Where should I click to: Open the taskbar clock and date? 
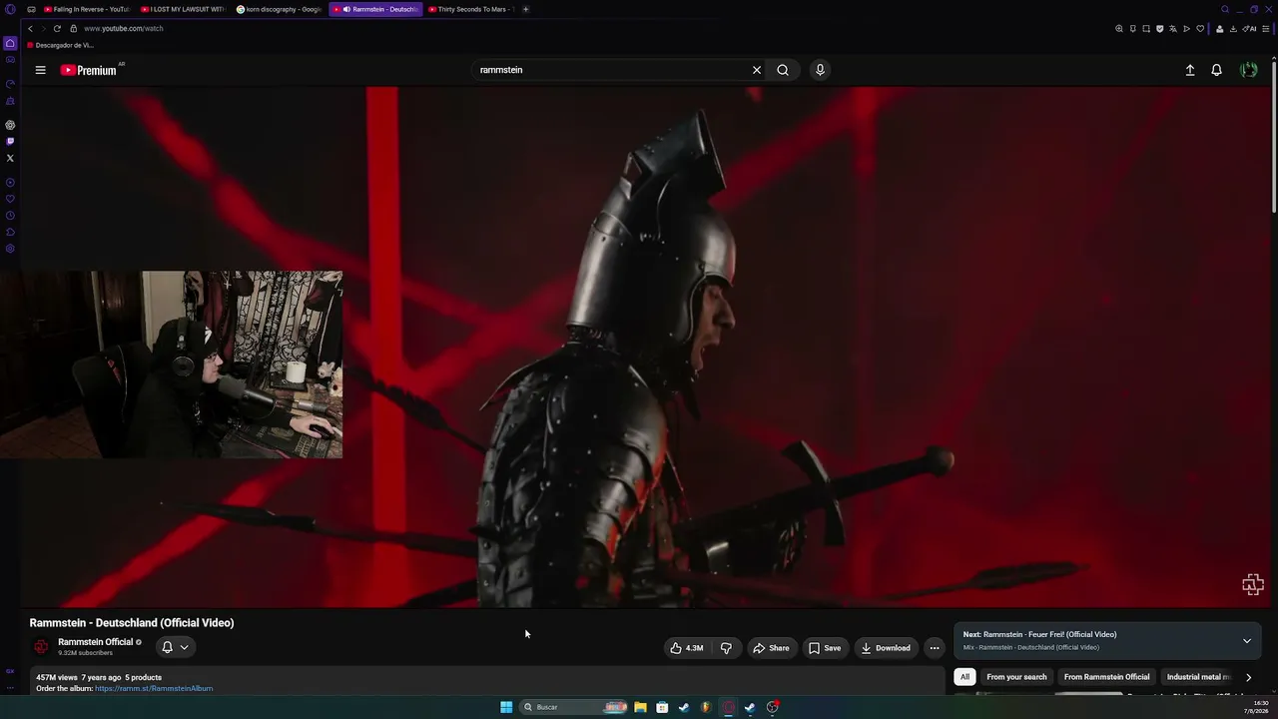pos(1256,707)
